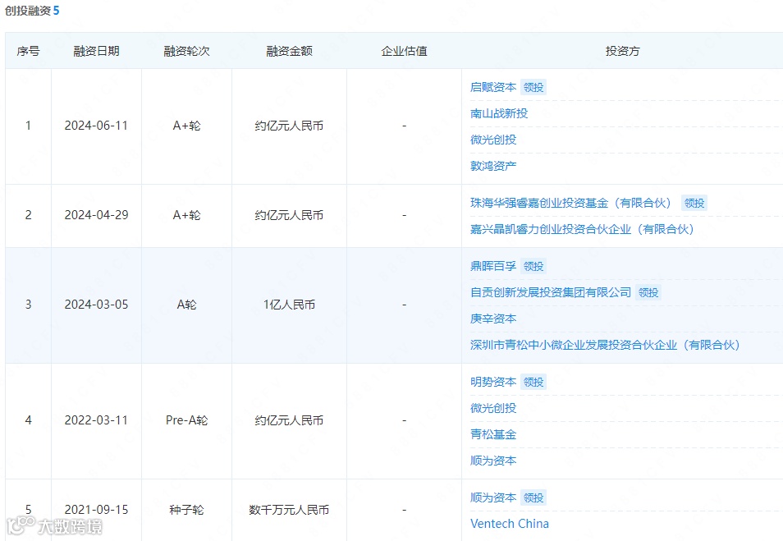Click the 种子轮 round cell
Viewport: 783px width, 541px height.
187,510
